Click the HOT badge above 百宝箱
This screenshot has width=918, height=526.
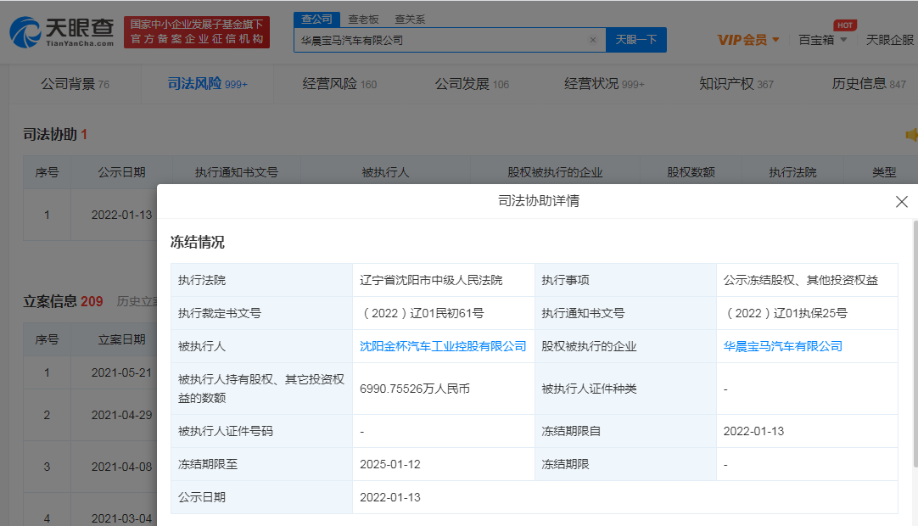(x=844, y=25)
